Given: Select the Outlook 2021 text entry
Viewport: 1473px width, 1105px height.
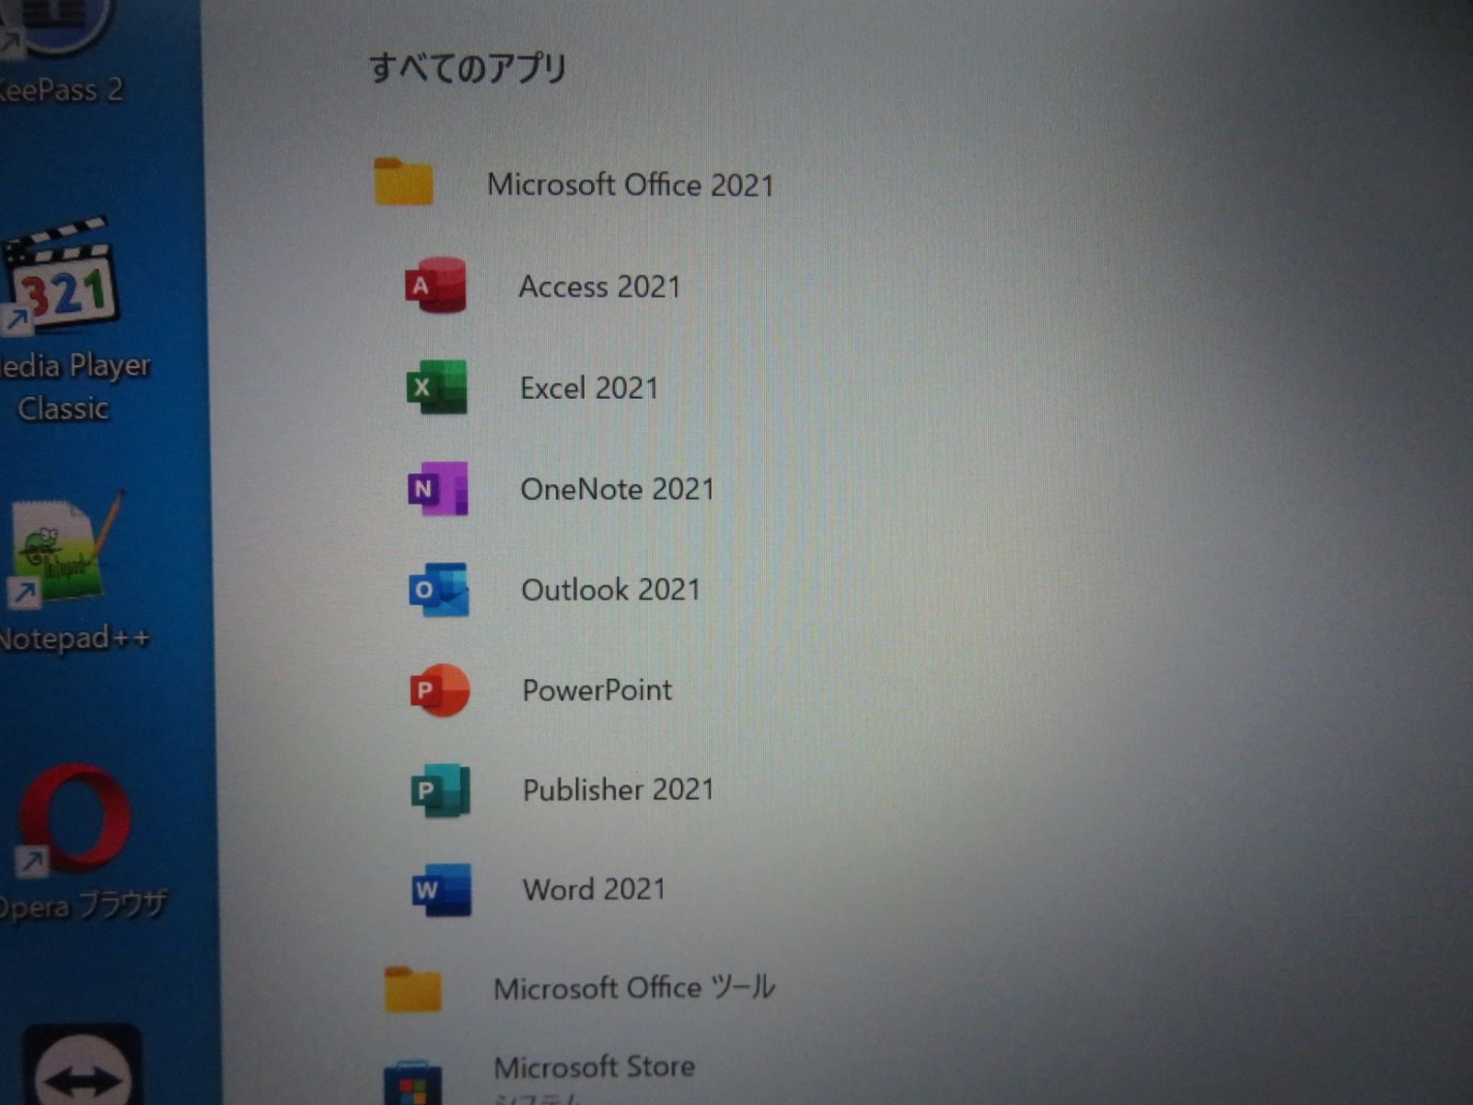Looking at the screenshot, I should click(x=611, y=589).
